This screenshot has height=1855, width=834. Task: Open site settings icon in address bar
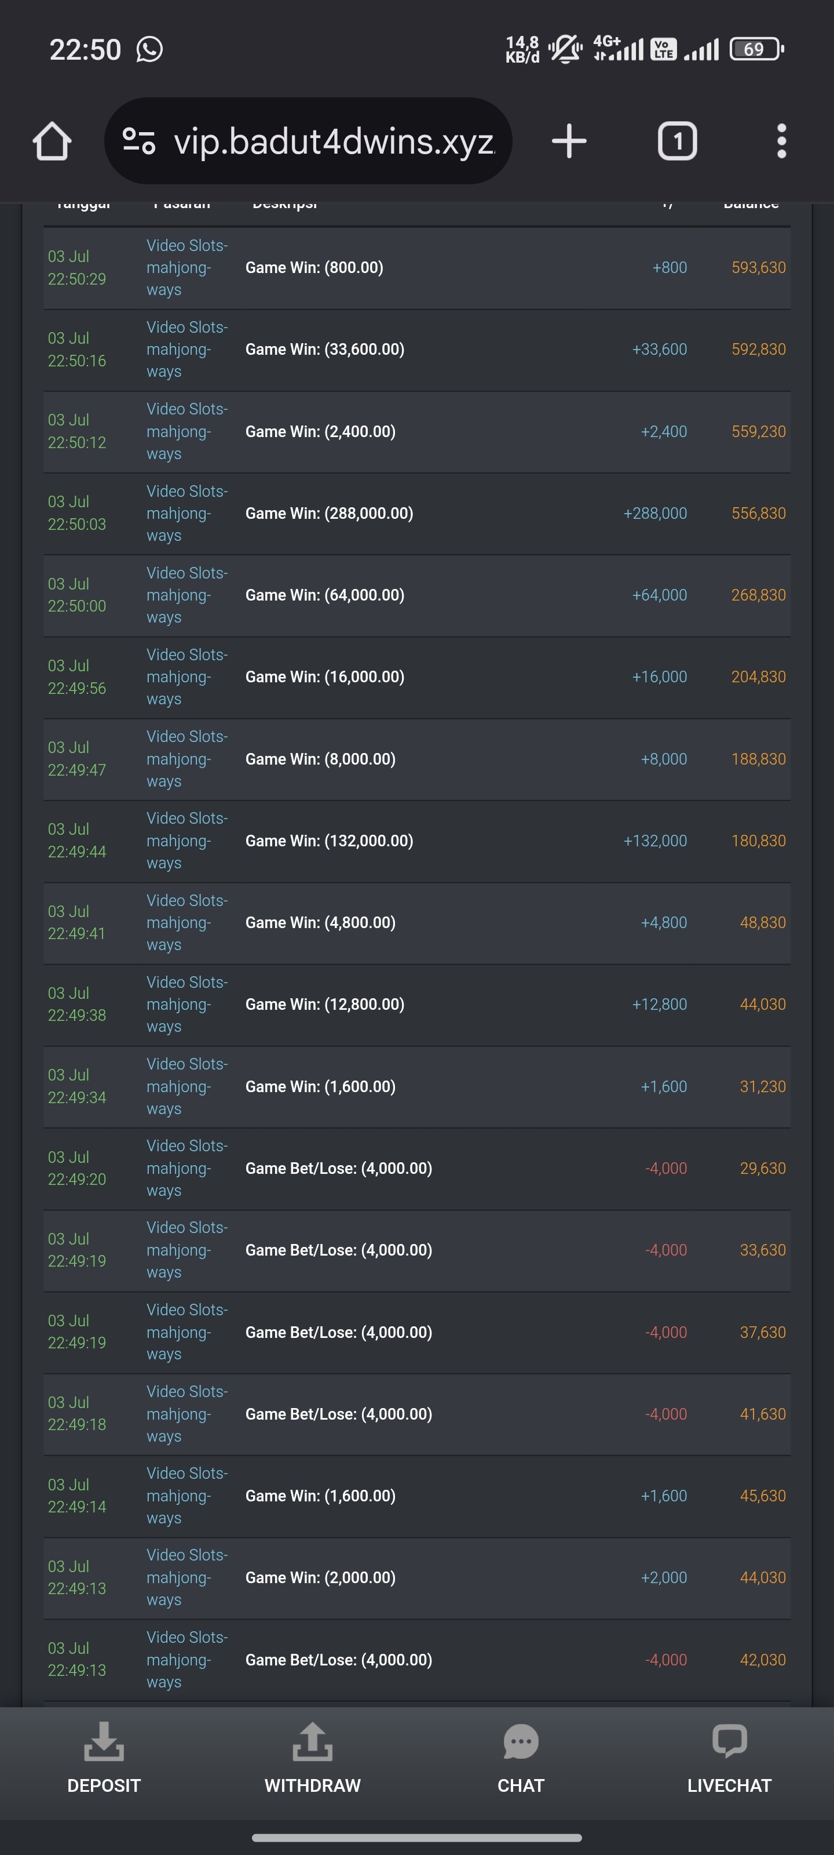tap(139, 141)
